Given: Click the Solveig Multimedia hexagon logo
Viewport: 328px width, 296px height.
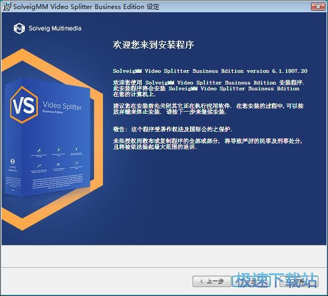Looking at the screenshot, I should coord(19,28).
